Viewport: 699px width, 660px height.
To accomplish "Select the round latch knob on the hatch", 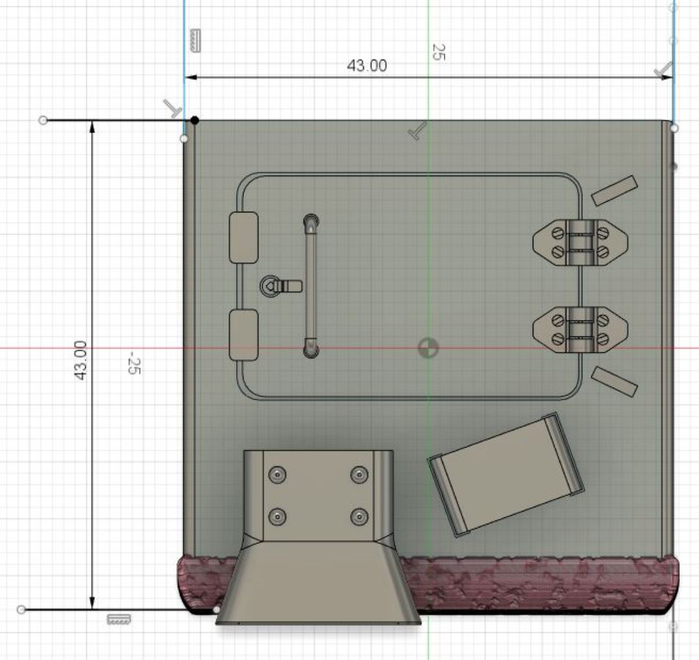I will click(269, 286).
